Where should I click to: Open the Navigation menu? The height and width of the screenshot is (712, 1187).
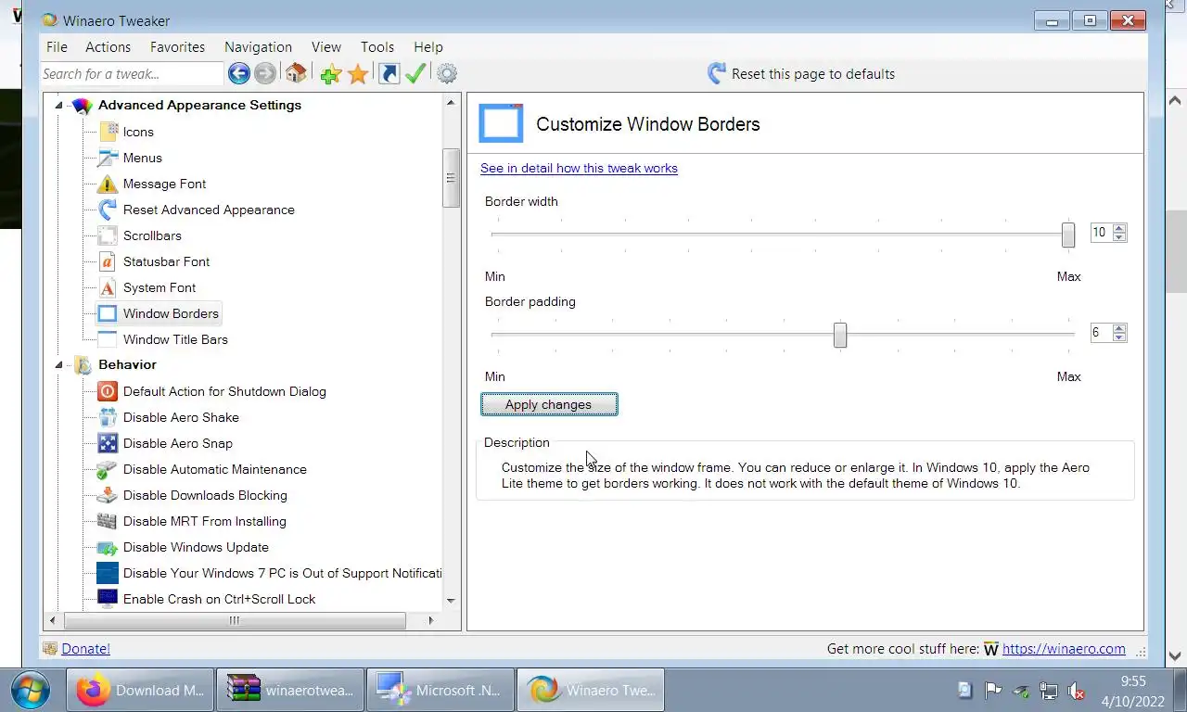(258, 46)
